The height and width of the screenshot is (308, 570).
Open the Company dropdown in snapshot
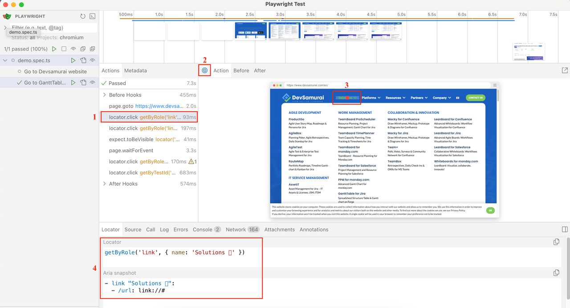click(x=442, y=97)
